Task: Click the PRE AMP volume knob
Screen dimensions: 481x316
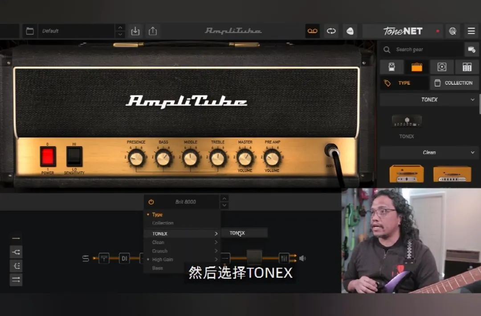Action: click(x=272, y=158)
